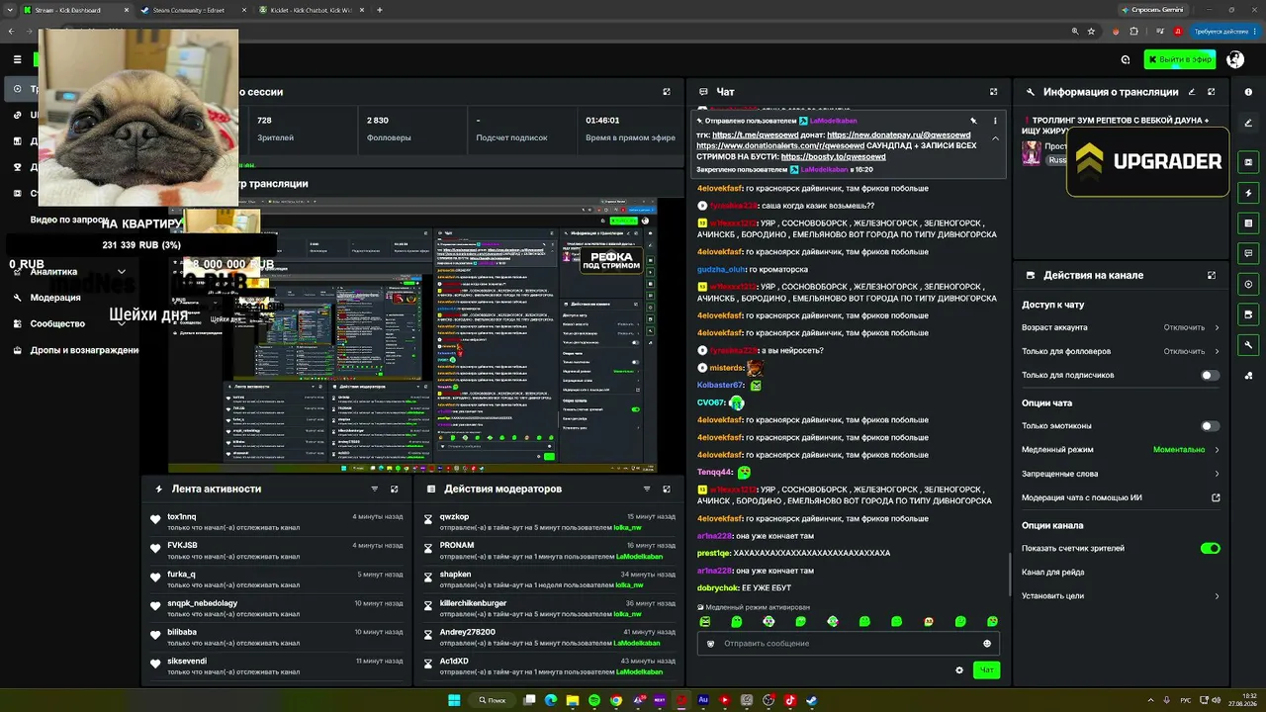Collapse the pinned message with the chevron

(x=995, y=138)
